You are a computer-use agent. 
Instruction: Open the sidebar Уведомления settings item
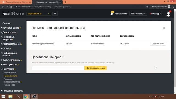click(x=10, y=73)
